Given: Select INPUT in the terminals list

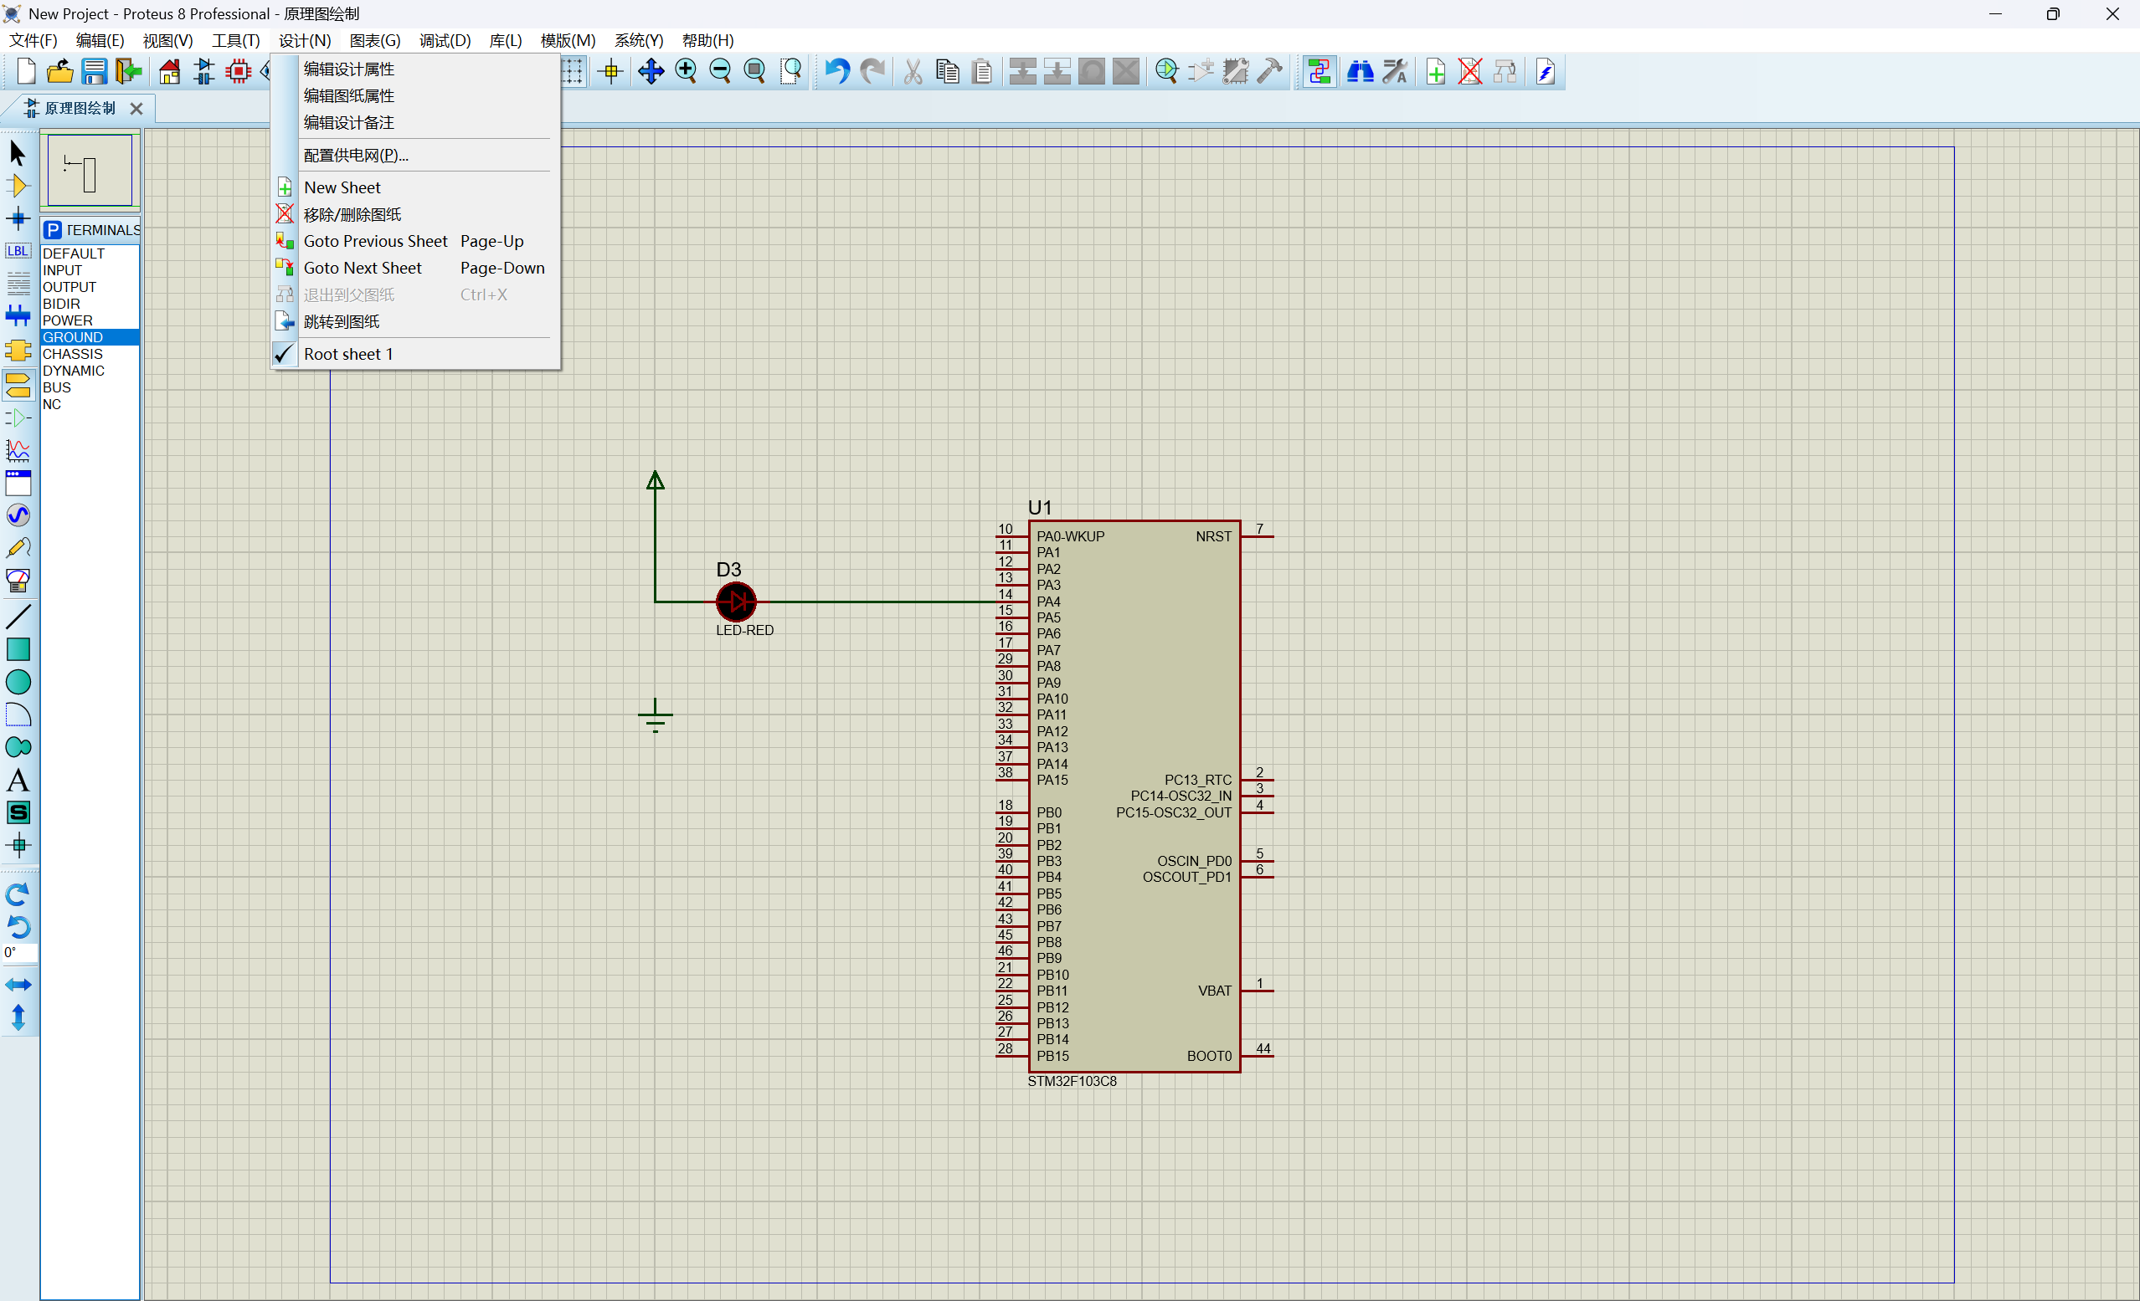Looking at the screenshot, I should 90,271.
